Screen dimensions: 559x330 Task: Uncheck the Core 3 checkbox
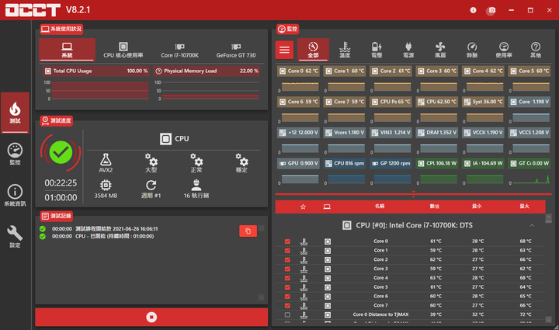point(287,269)
